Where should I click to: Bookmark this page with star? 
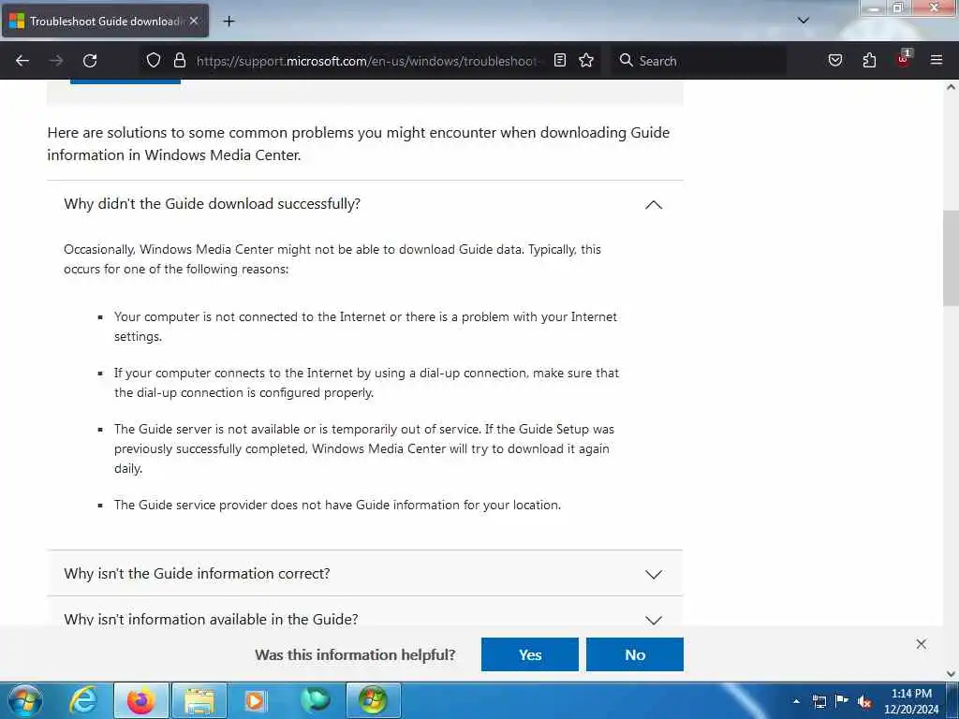(586, 61)
